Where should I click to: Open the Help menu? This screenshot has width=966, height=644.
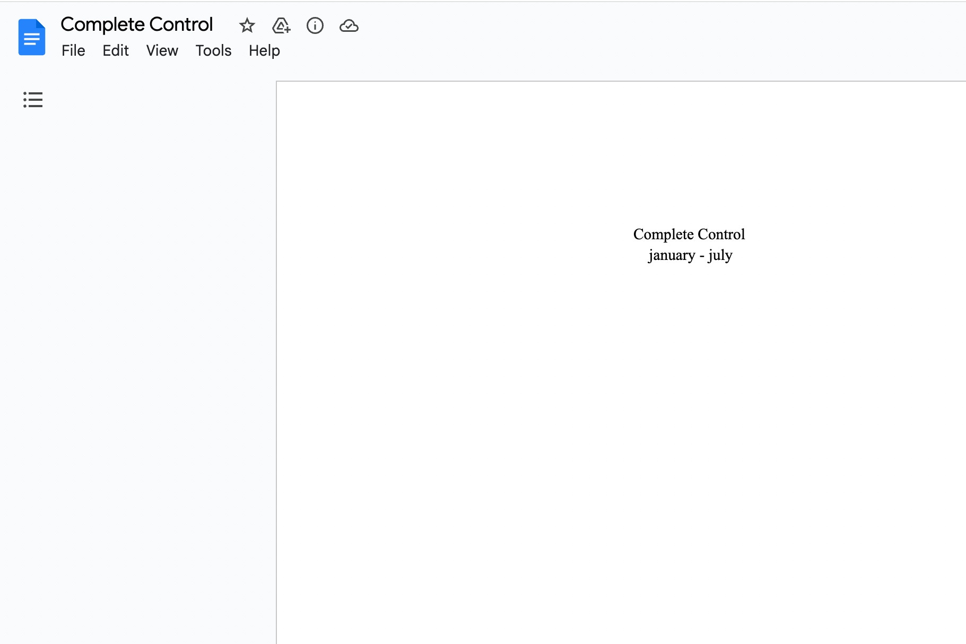tap(264, 50)
